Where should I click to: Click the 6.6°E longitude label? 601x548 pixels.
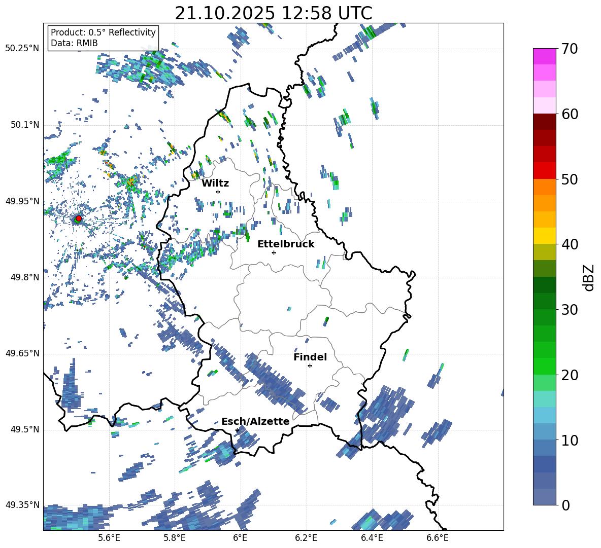tap(438, 538)
